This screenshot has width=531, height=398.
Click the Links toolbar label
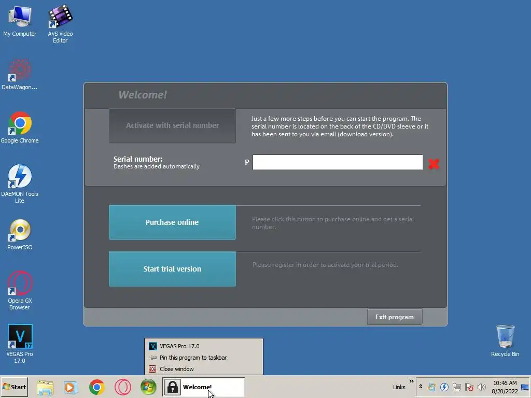coord(399,387)
